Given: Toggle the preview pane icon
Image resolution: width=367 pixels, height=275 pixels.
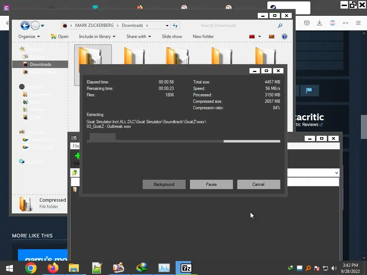Looking at the screenshot, I should [272, 37].
